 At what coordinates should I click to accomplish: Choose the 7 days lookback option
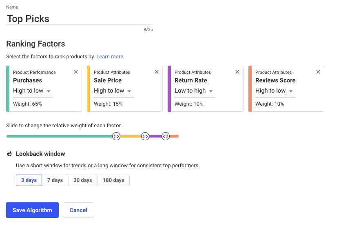(55, 180)
